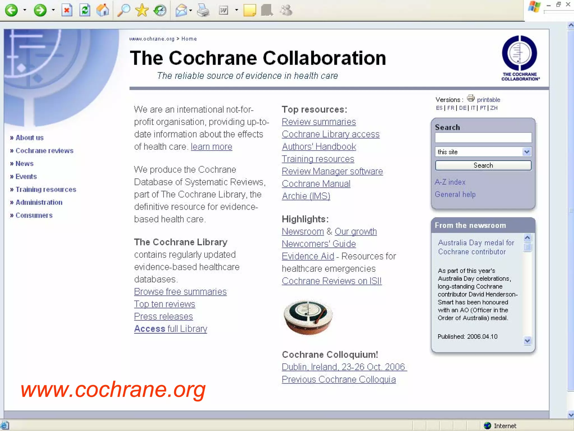This screenshot has width=574, height=431.
Task: Open Newcomers' Guide link
Action: [x=319, y=244]
